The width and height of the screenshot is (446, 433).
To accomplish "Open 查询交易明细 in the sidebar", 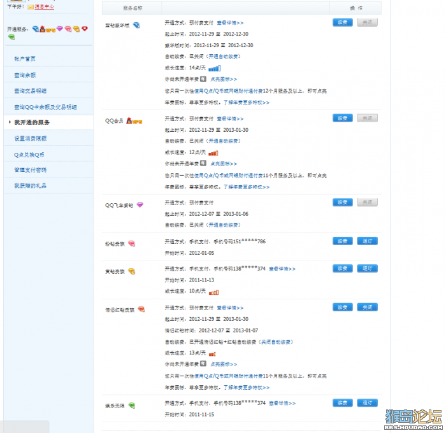I will [30, 91].
